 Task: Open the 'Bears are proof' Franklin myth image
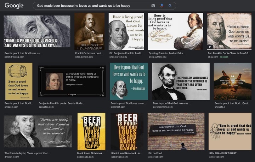[x=38, y=131]
